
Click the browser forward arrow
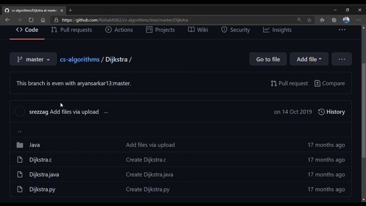[x=19, y=20]
